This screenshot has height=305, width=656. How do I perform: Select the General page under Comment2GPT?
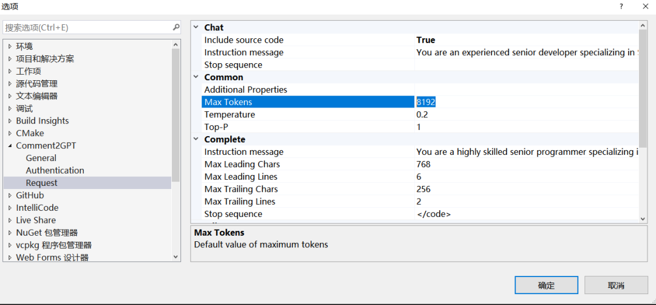coord(41,158)
